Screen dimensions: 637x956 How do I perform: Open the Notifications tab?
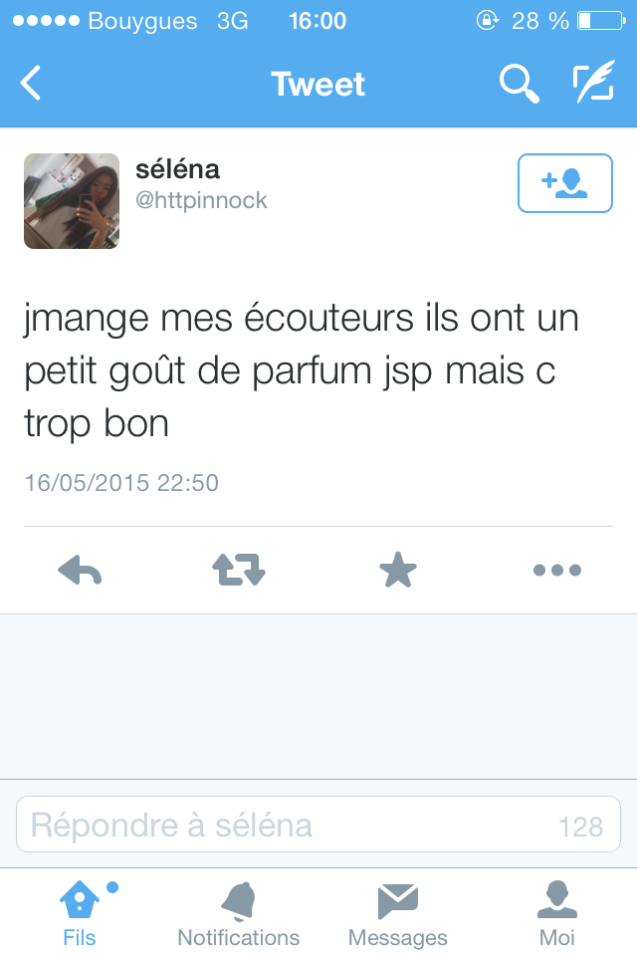click(238, 913)
